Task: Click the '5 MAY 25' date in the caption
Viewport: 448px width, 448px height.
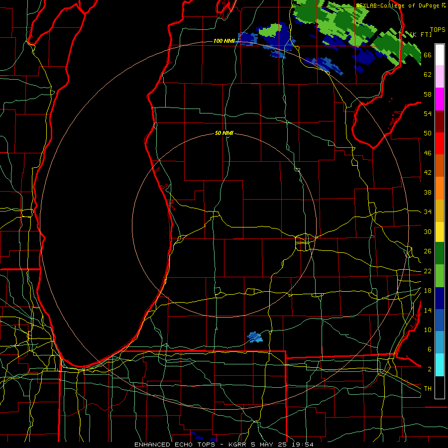Action: (x=269, y=445)
